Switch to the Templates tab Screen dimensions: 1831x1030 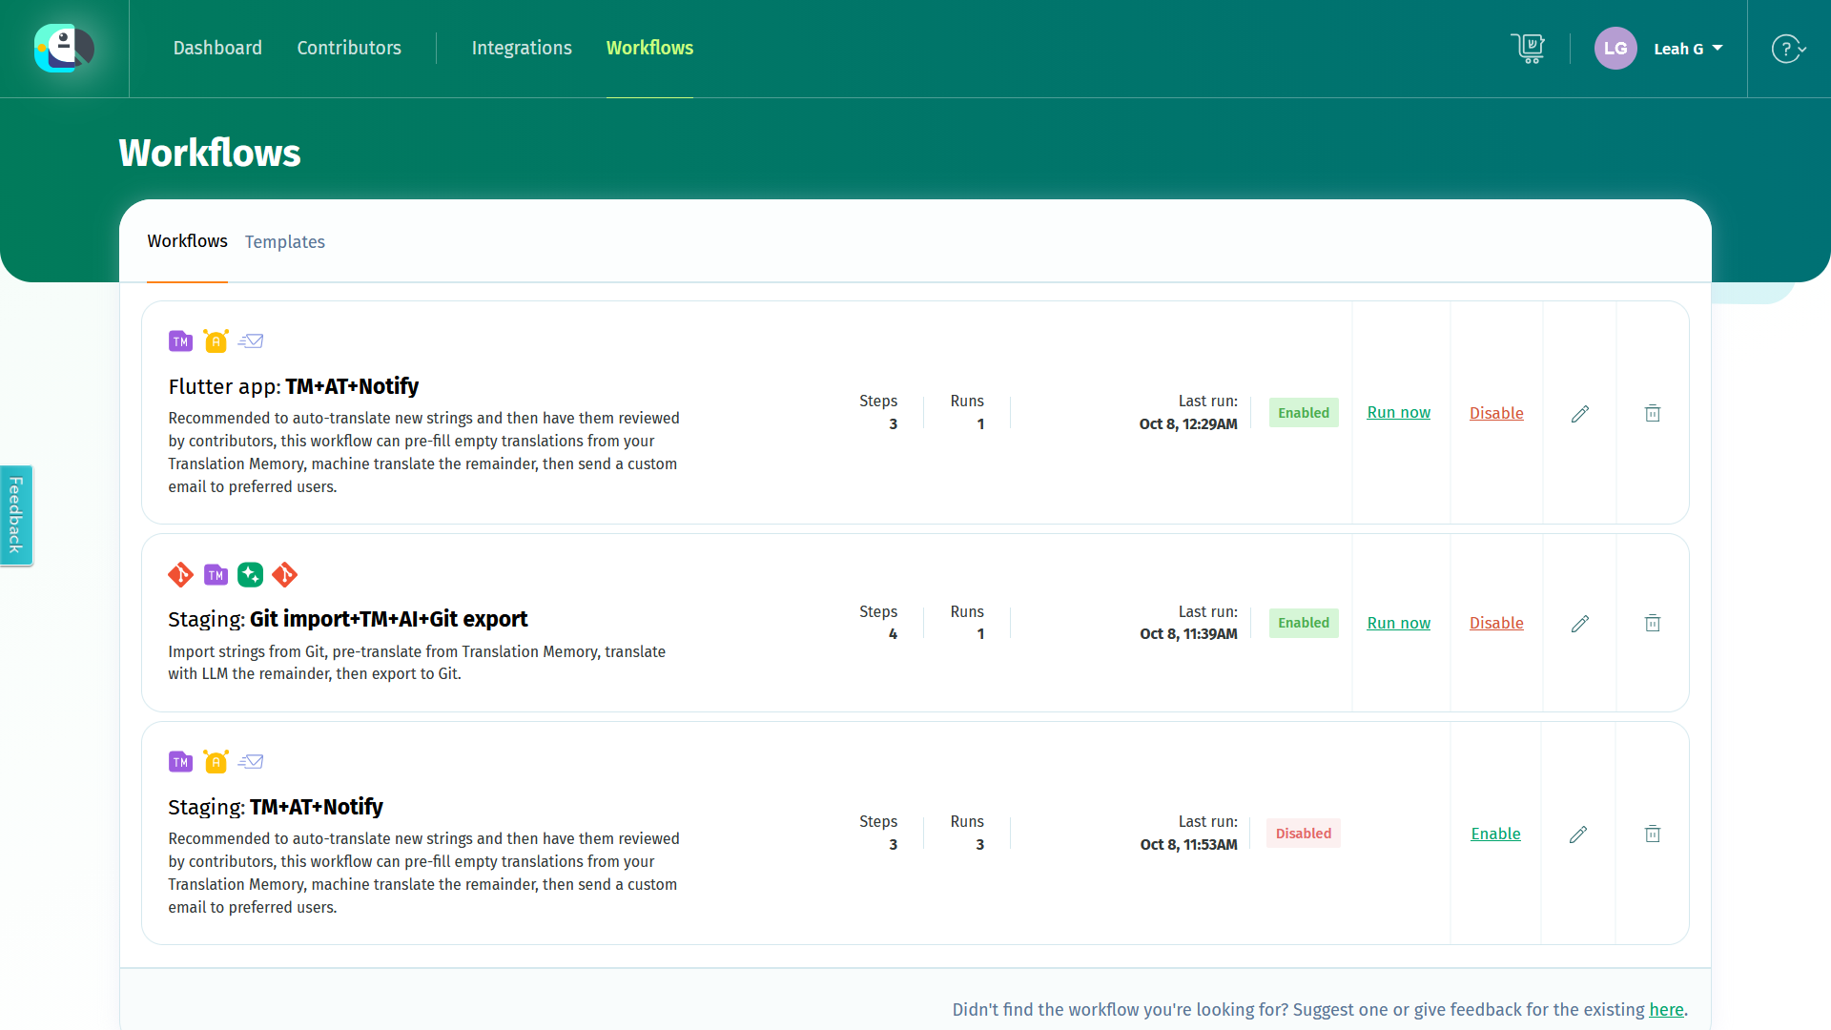click(x=284, y=242)
